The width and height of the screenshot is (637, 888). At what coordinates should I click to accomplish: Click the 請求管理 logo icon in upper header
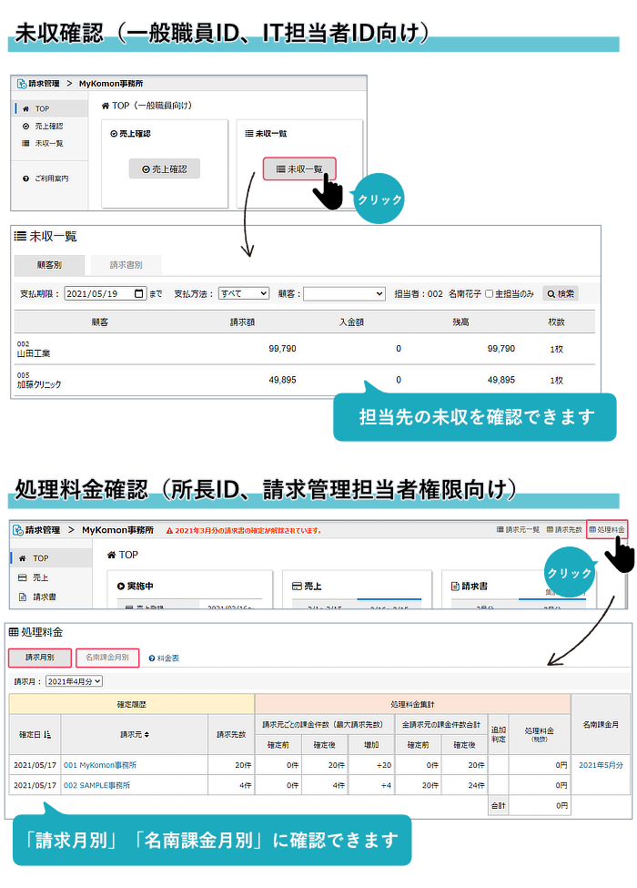(22, 83)
